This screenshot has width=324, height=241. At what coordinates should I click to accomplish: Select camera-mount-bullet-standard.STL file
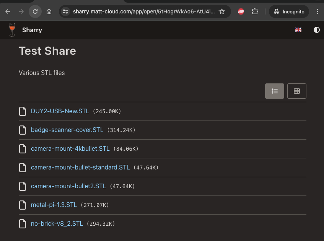point(80,168)
